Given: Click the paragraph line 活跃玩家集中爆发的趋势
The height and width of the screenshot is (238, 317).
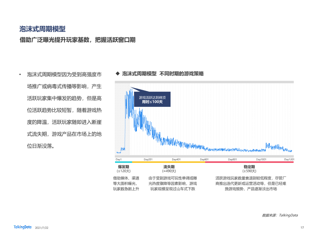Looking at the screenshot, I should point(54,99).
